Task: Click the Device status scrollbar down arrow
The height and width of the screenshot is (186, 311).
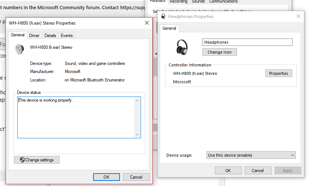Action: pos(137,134)
